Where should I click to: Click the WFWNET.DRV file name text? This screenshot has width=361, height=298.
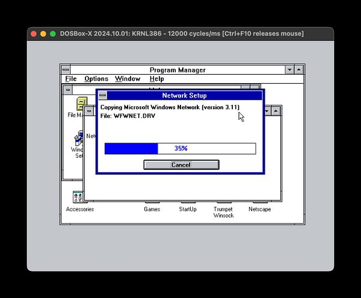[x=134, y=116]
